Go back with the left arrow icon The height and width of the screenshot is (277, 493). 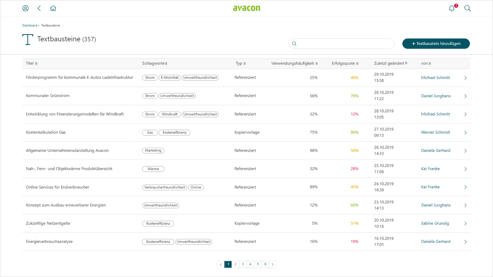point(39,8)
